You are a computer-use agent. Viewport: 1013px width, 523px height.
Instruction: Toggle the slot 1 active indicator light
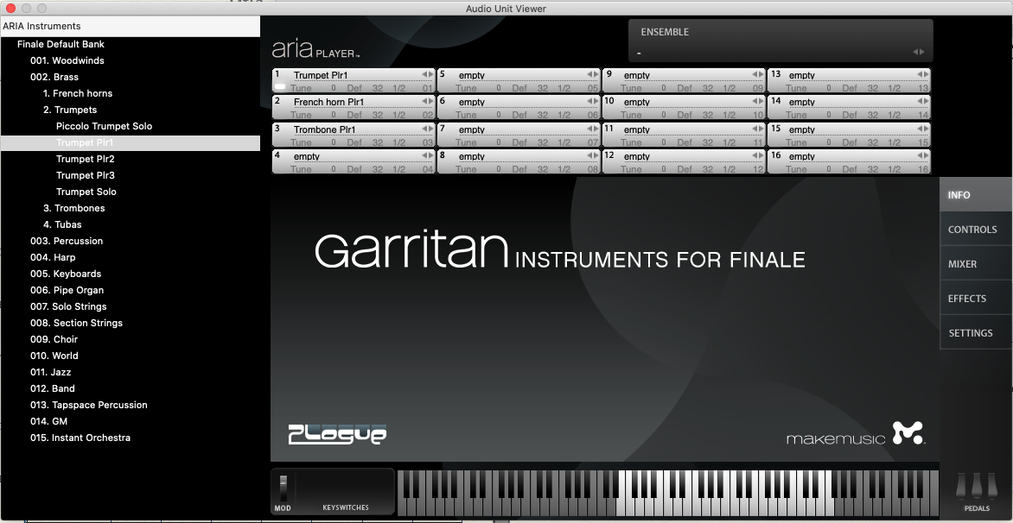click(280, 87)
